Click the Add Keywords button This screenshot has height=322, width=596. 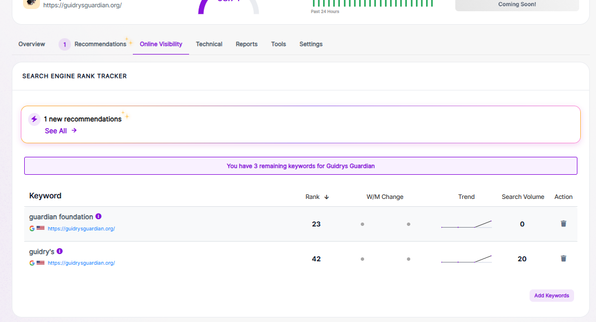pyautogui.click(x=552, y=296)
